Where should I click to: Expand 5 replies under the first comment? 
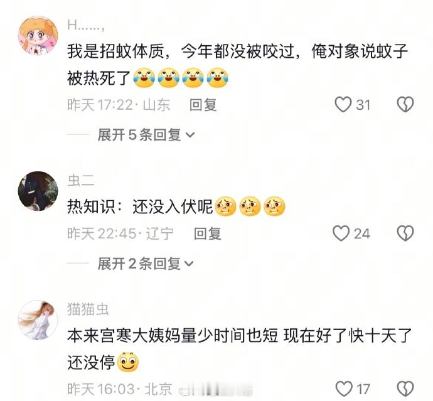tap(146, 135)
